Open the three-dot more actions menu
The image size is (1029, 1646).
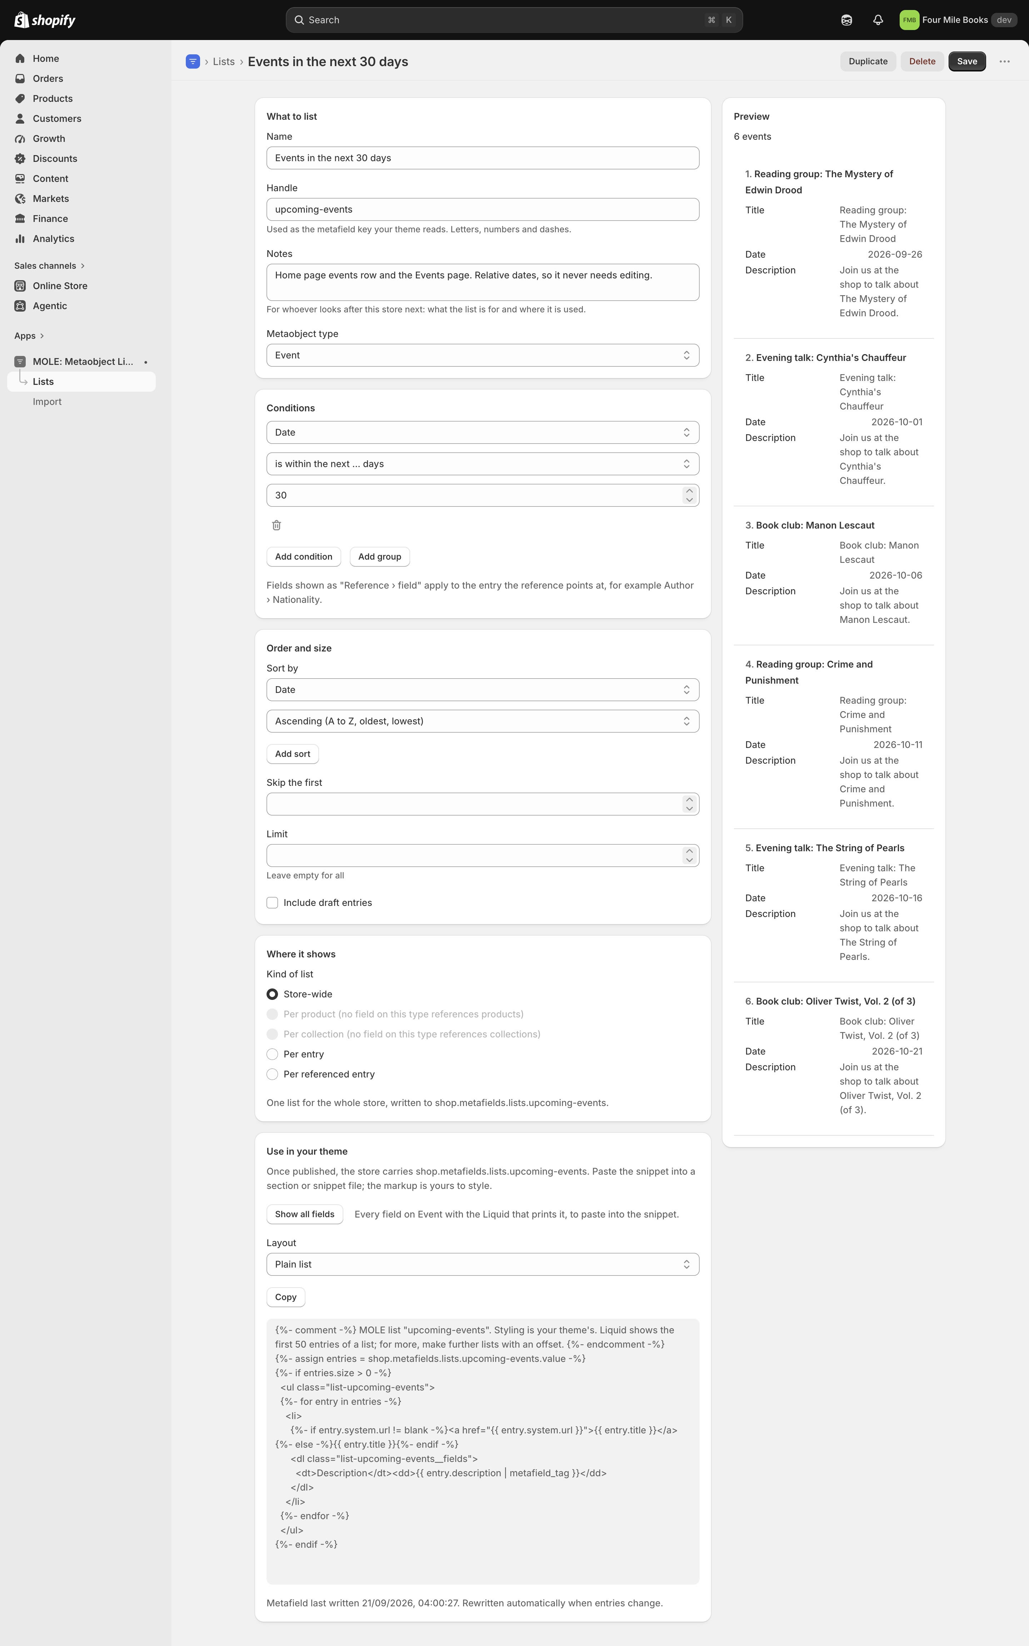click(x=1004, y=61)
